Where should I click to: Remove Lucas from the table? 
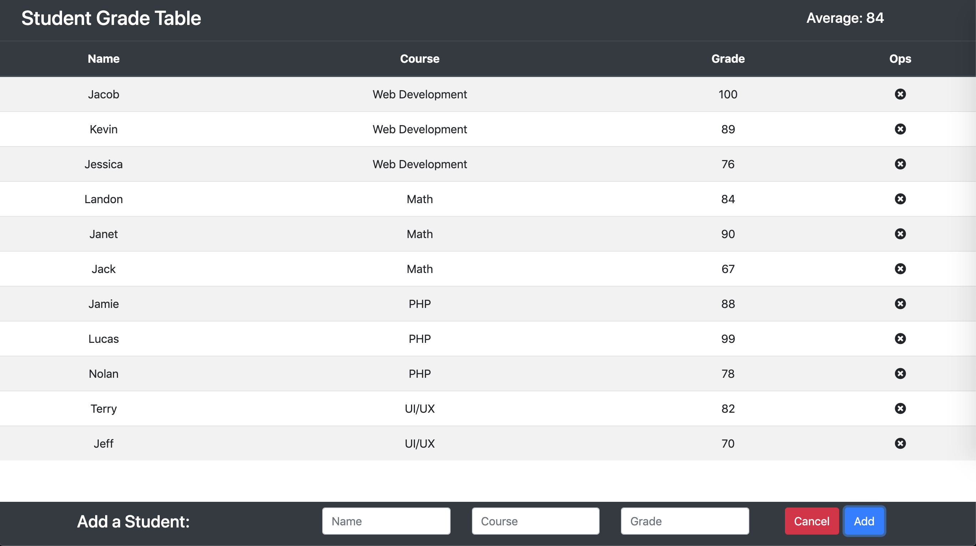(x=900, y=338)
